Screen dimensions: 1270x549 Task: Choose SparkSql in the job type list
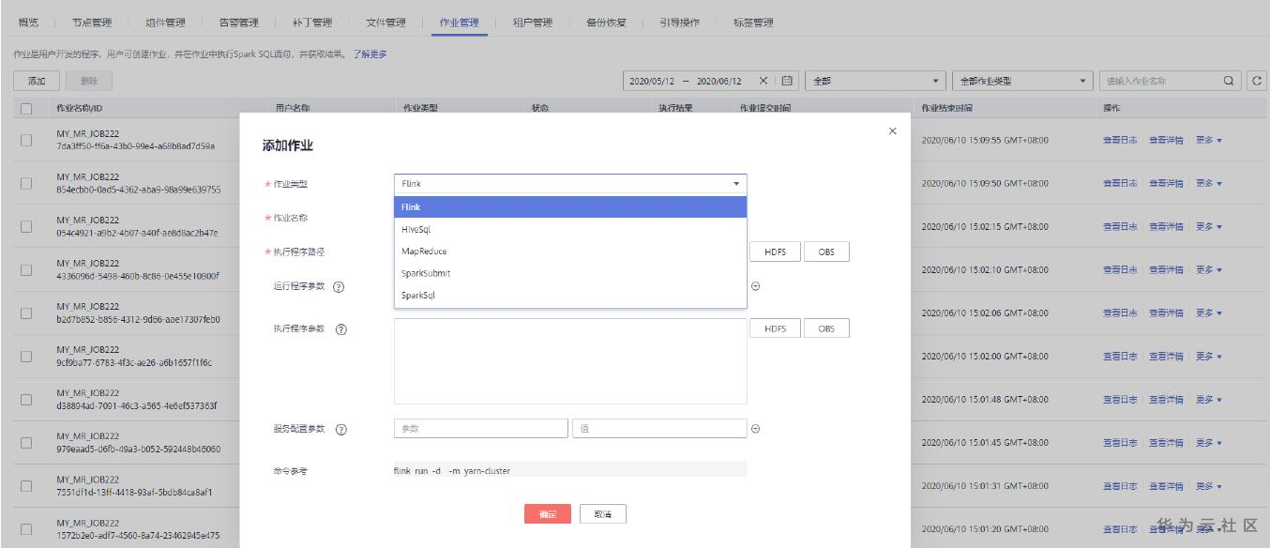pyautogui.click(x=570, y=295)
